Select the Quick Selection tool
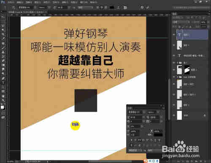Image resolution: width=211 pixels, height=163 pixels. click(3, 30)
